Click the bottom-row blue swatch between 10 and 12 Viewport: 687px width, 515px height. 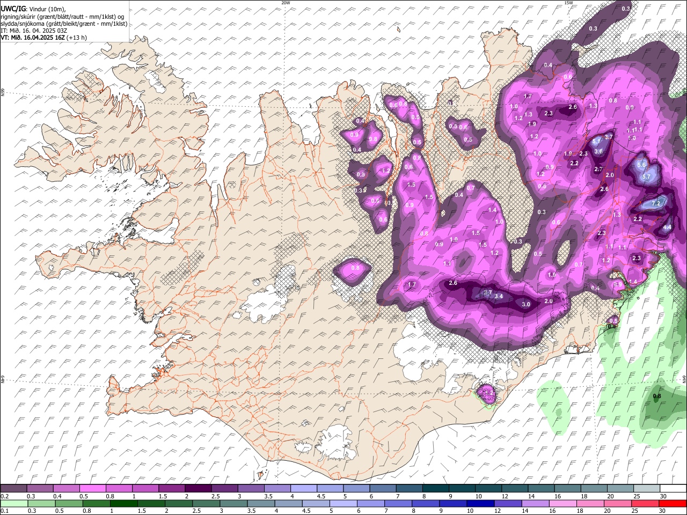coord(481,504)
